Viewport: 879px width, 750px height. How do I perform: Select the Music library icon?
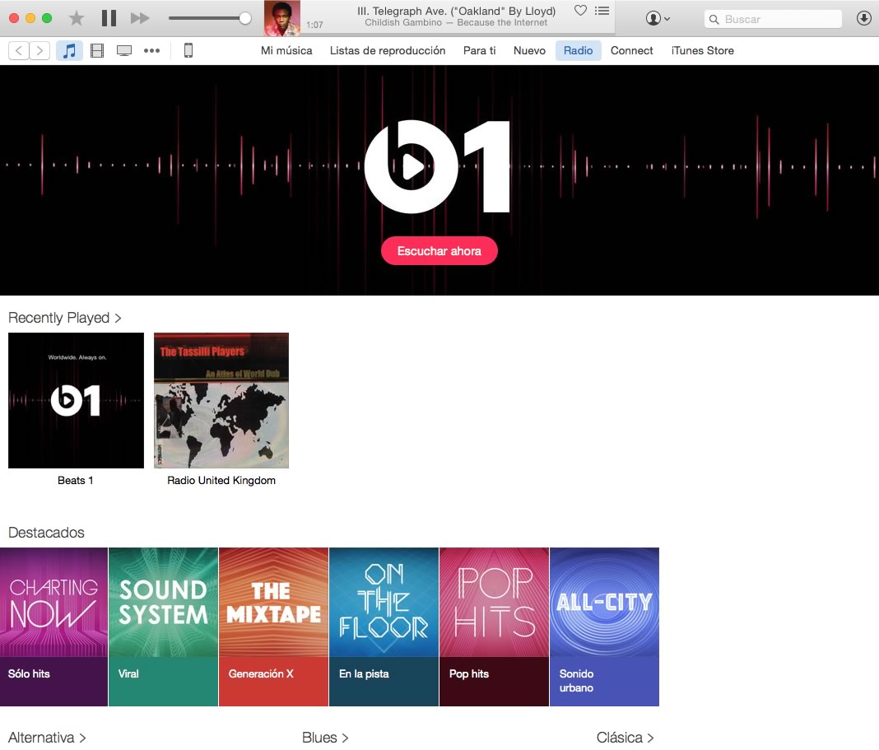click(x=69, y=50)
